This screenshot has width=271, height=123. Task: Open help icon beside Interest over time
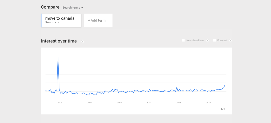point(82,42)
